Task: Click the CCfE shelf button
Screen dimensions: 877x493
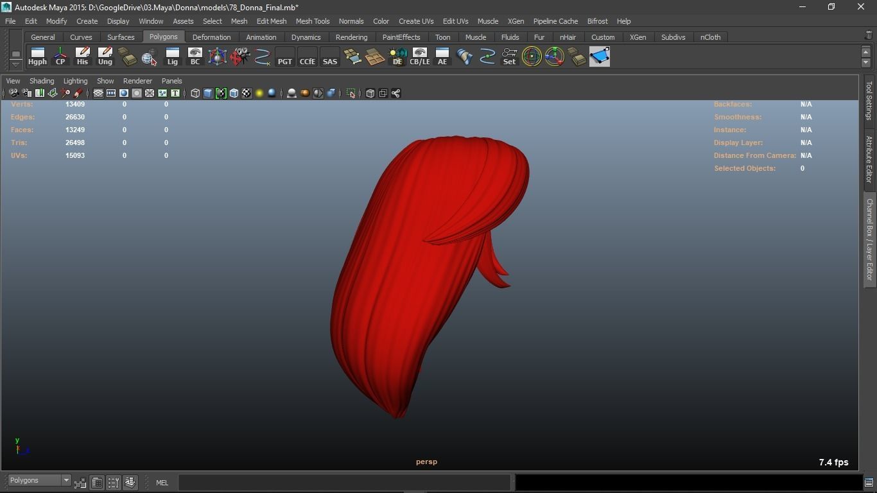Action: tap(307, 56)
